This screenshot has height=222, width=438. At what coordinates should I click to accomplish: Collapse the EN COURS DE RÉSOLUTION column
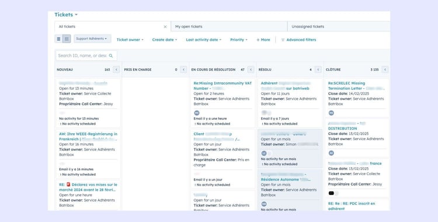pyautogui.click(x=251, y=70)
